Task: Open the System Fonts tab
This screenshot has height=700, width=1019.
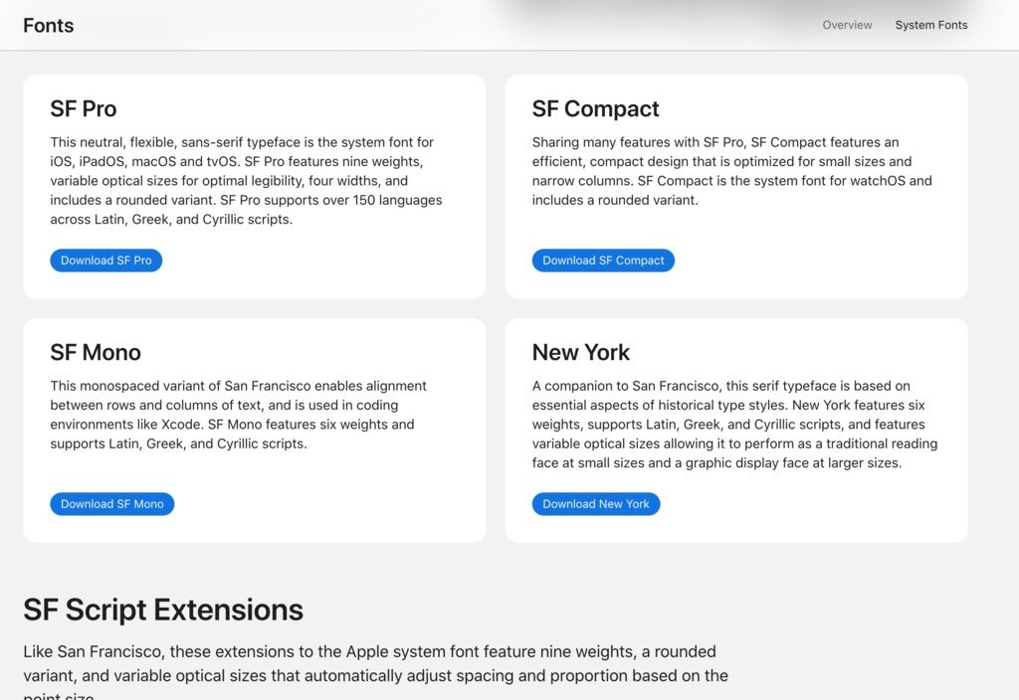Action: tap(930, 25)
